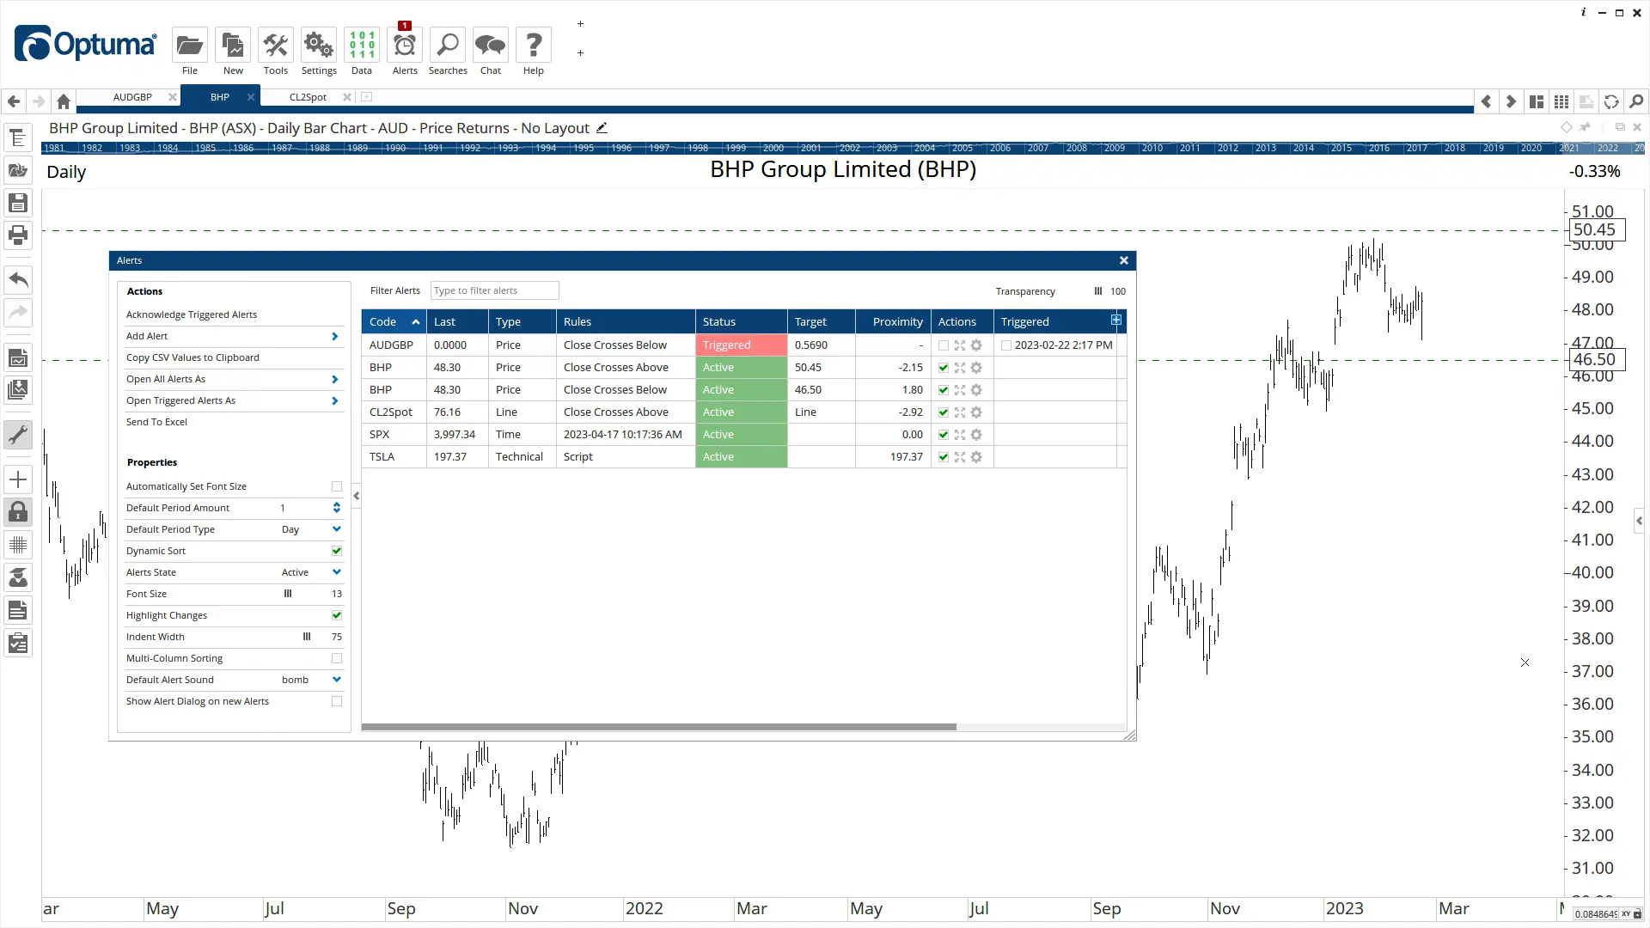Open Default Alert Sound dropdown
The width and height of the screenshot is (1650, 928).
(337, 680)
